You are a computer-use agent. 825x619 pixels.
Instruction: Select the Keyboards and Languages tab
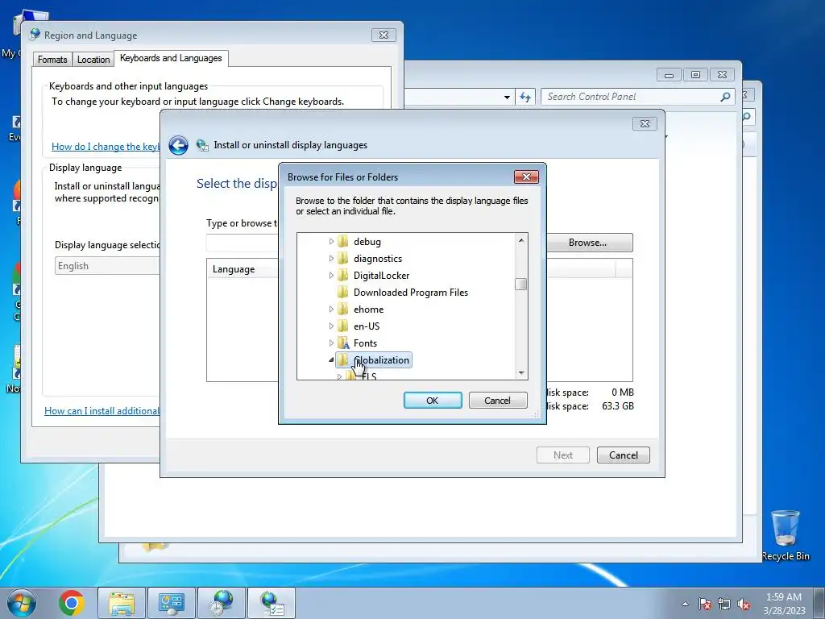point(171,58)
